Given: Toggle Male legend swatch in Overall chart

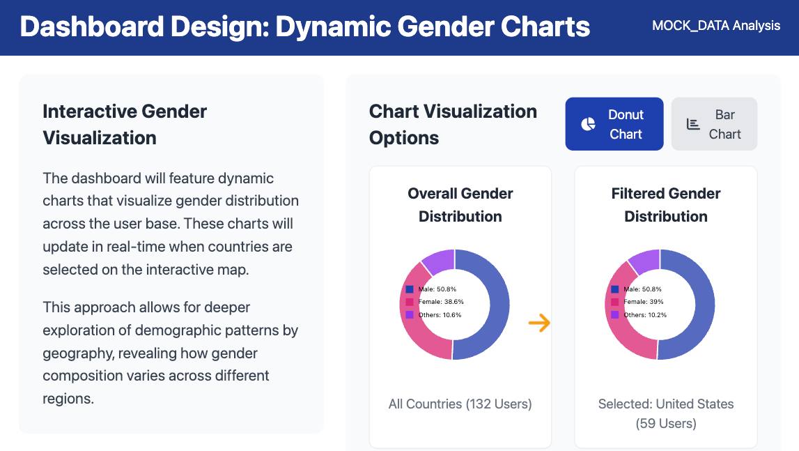Looking at the screenshot, I should click(x=409, y=289).
